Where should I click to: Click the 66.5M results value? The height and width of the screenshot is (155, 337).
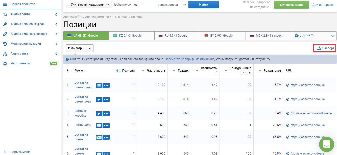(277, 137)
